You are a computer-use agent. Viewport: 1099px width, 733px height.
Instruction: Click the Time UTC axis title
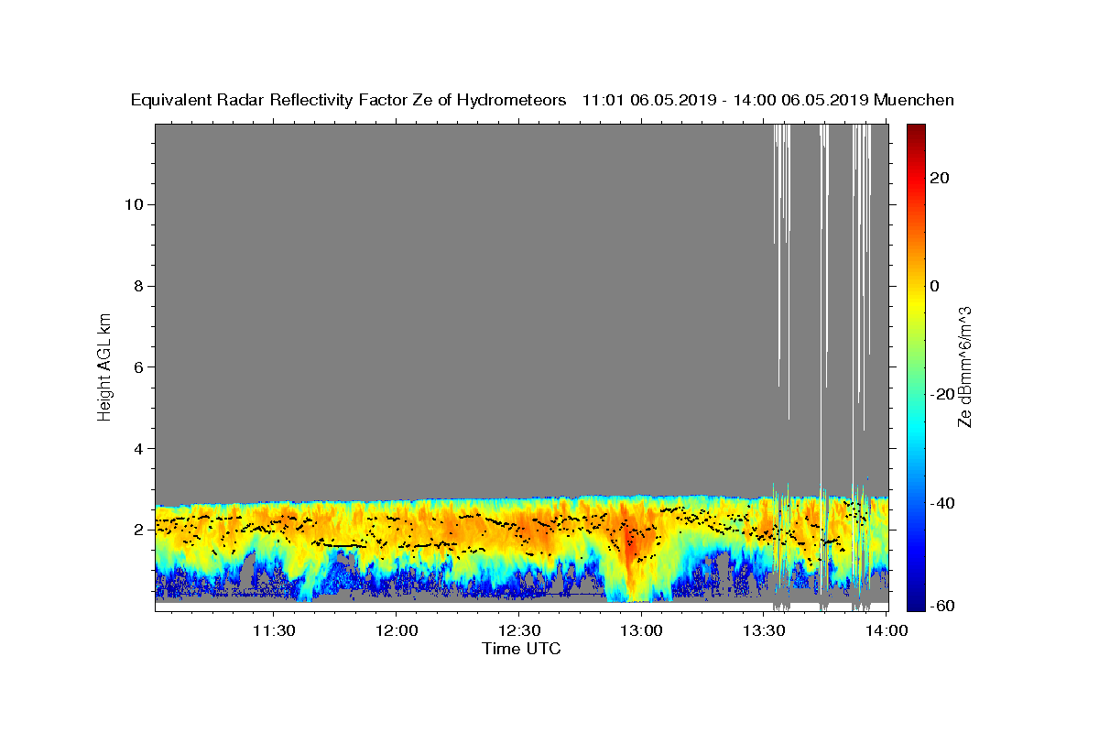pyautogui.click(x=522, y=649)
